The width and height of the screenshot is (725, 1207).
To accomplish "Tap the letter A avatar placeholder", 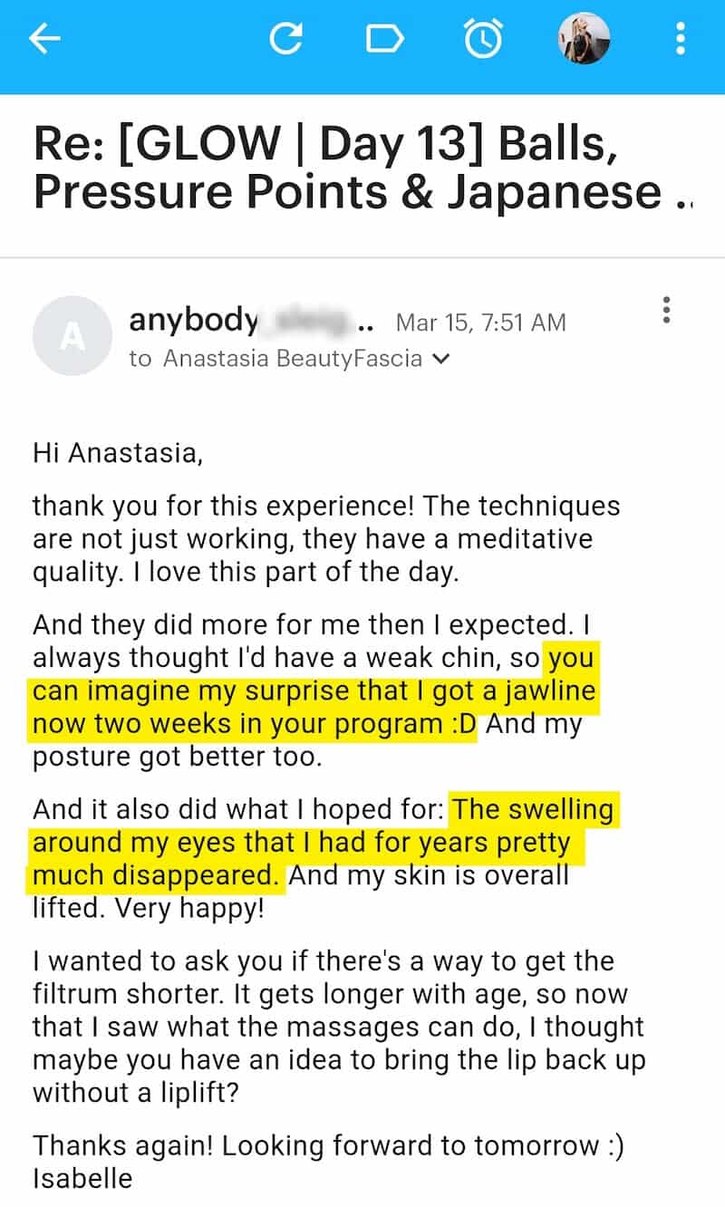I will click(72, 336).
